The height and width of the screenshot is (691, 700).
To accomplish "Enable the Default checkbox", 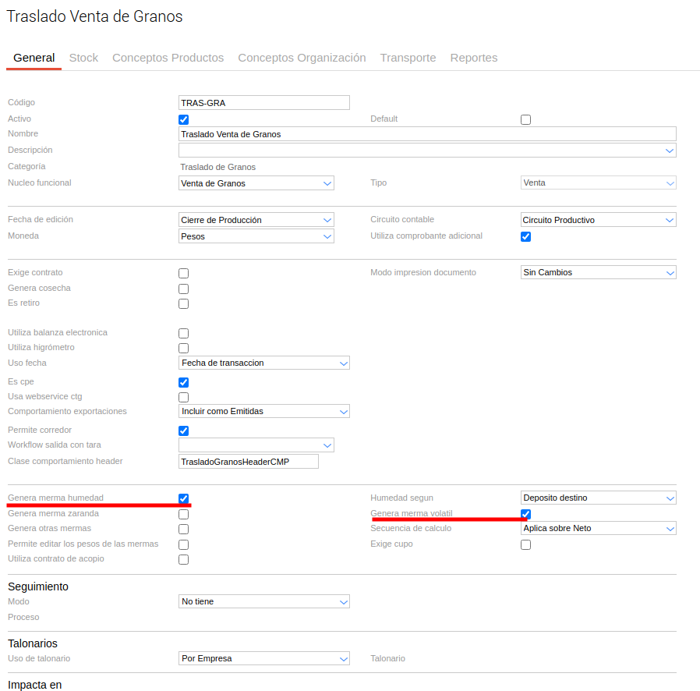I will 525,119.
